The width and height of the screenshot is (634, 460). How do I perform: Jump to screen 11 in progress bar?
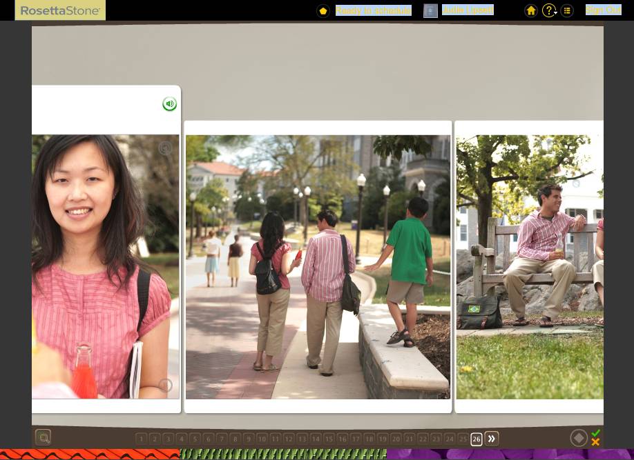pyautogui.click(x=276, y=439)
